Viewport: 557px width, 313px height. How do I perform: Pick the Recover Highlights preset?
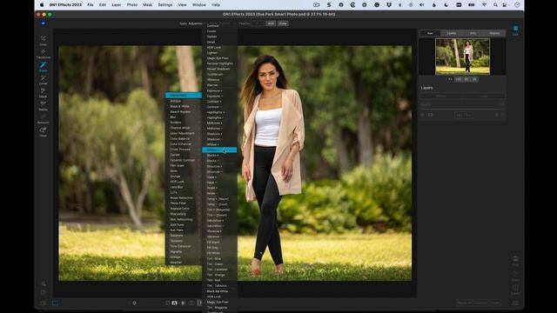(x=219, y=63)
